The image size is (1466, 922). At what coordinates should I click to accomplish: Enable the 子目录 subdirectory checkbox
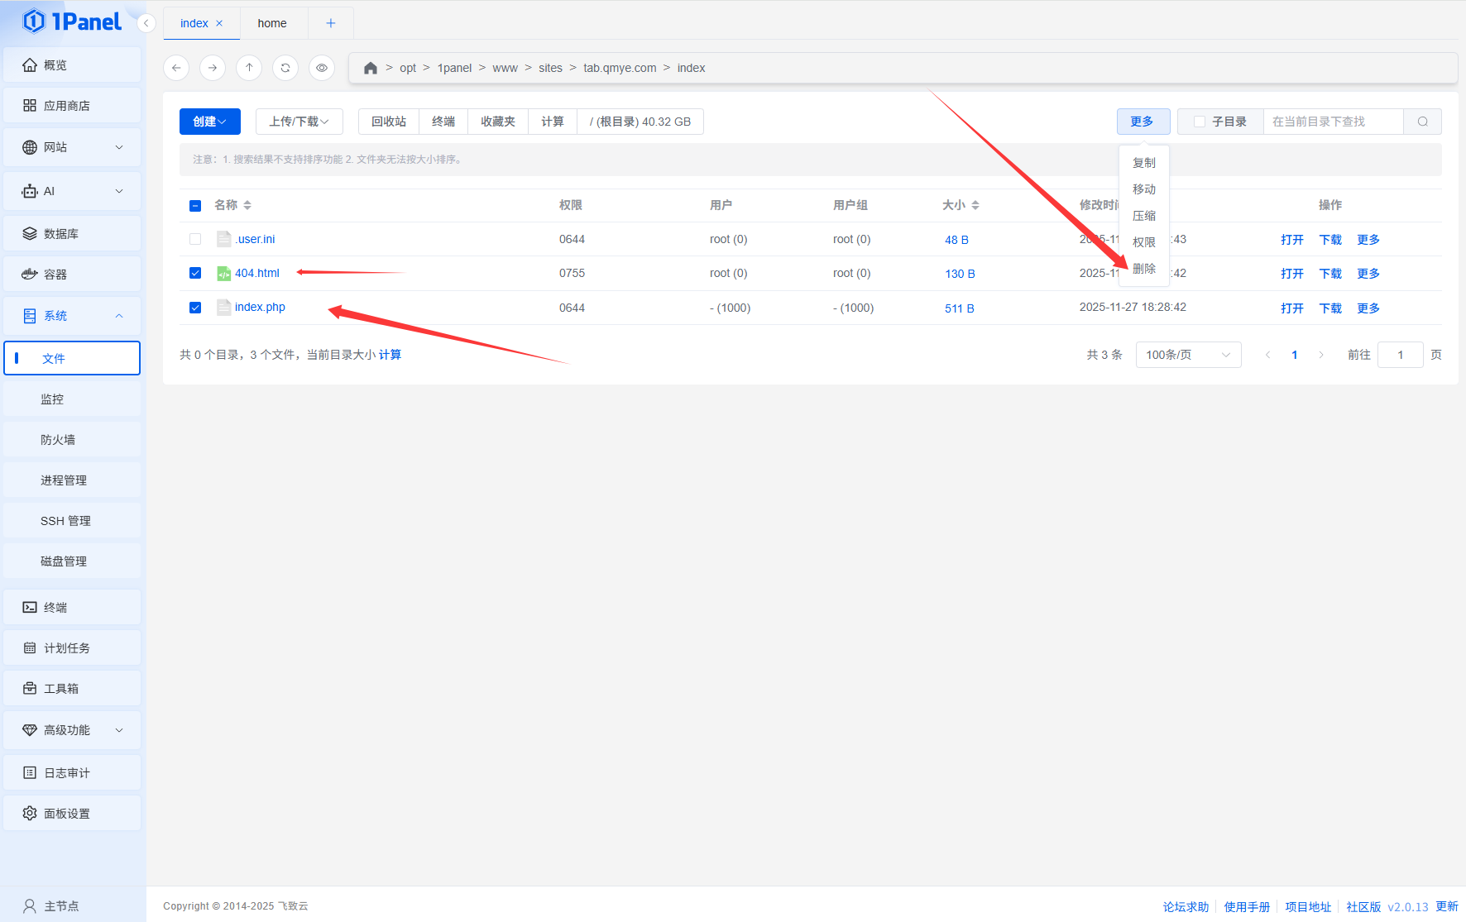tap(1200, 122)
